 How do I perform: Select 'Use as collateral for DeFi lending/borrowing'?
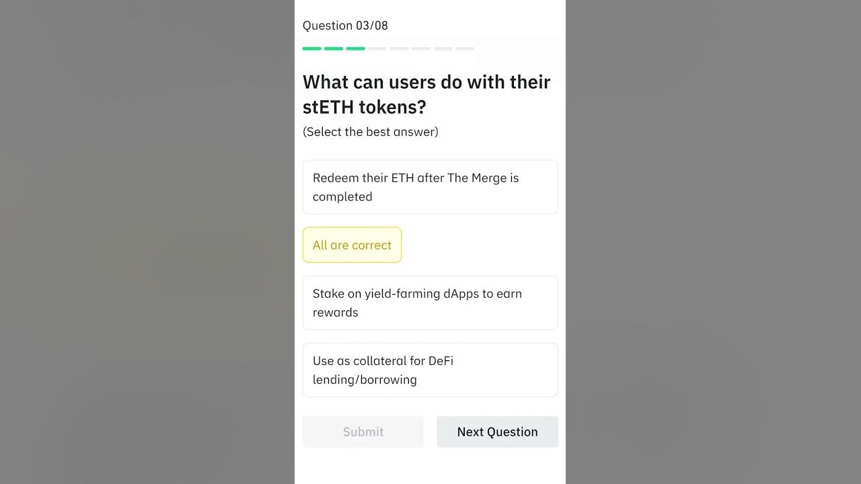430,370
